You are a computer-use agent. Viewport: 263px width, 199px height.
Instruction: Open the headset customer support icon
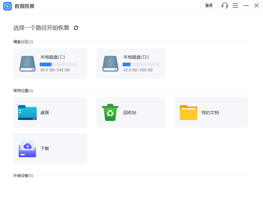[224, 6]
